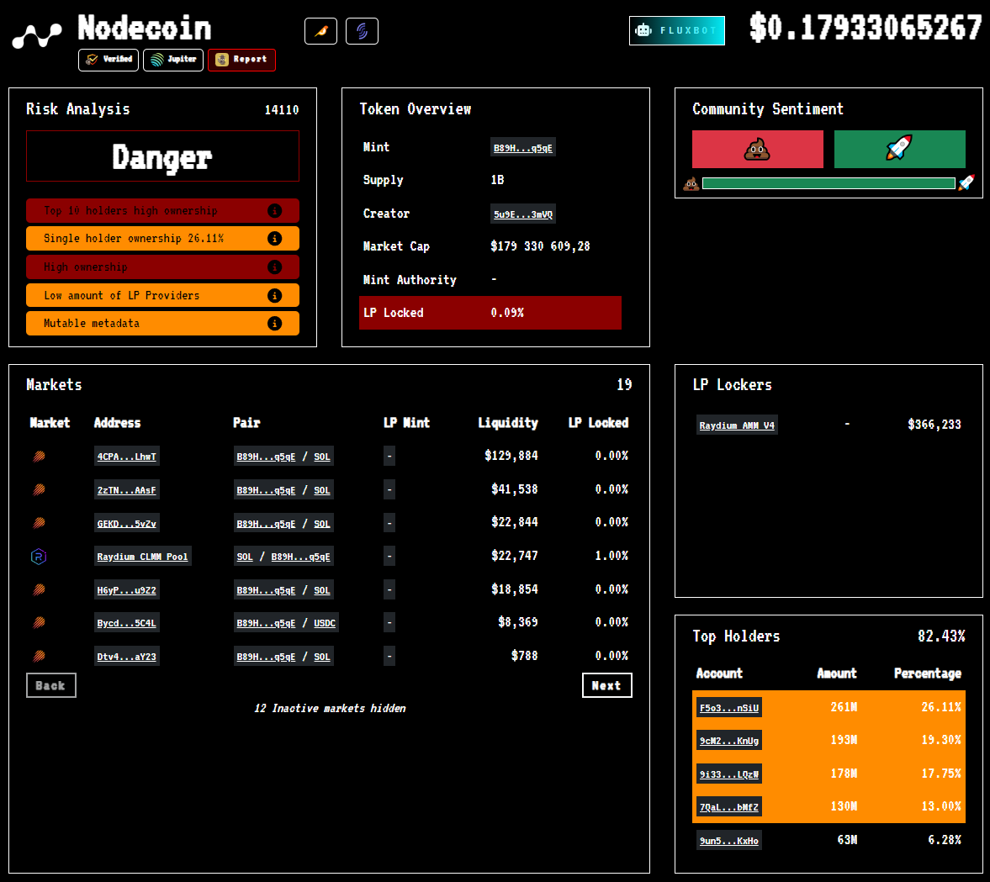Open the Raydium CLMM Pool link
Screen dimensions: 990x882
(142, 557)
